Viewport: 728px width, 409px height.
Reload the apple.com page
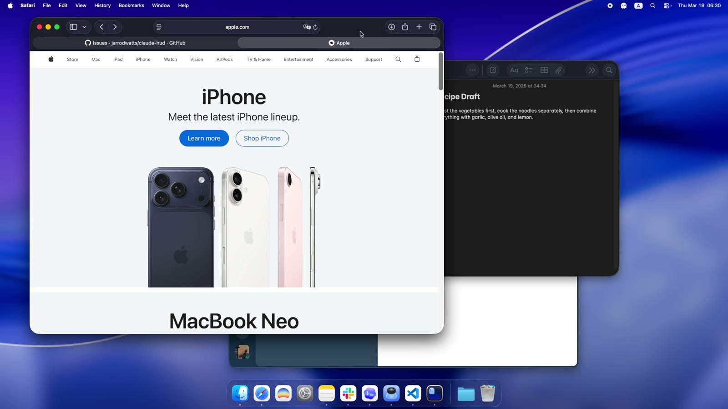pyautogui.click(x=315, y=27)
